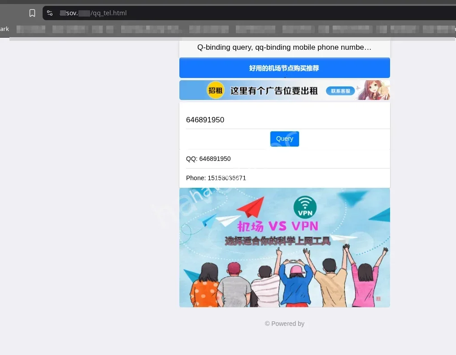Click the red paper plane in image
The width and height of the screenshot is (456, 355).
coord(250,208)
